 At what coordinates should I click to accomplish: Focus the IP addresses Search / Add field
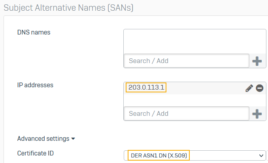coord(186,114)
